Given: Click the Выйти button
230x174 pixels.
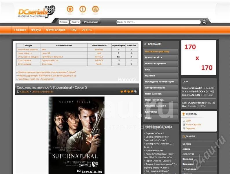Looking at the screenshot, I should (75, 22).
